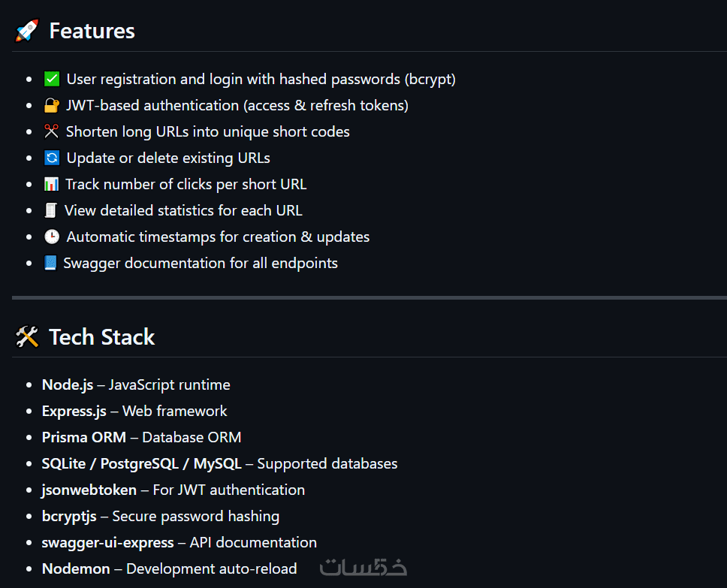
Task: Click the swagger-ui-express bold label
Action: click(107, 542)
